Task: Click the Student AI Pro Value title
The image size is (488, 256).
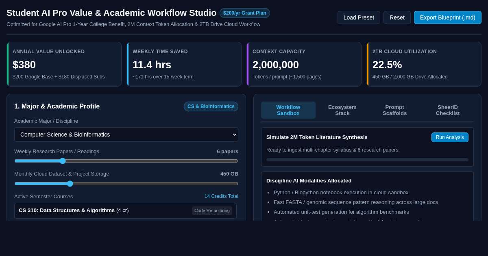Action: click(x=111, y=13)
